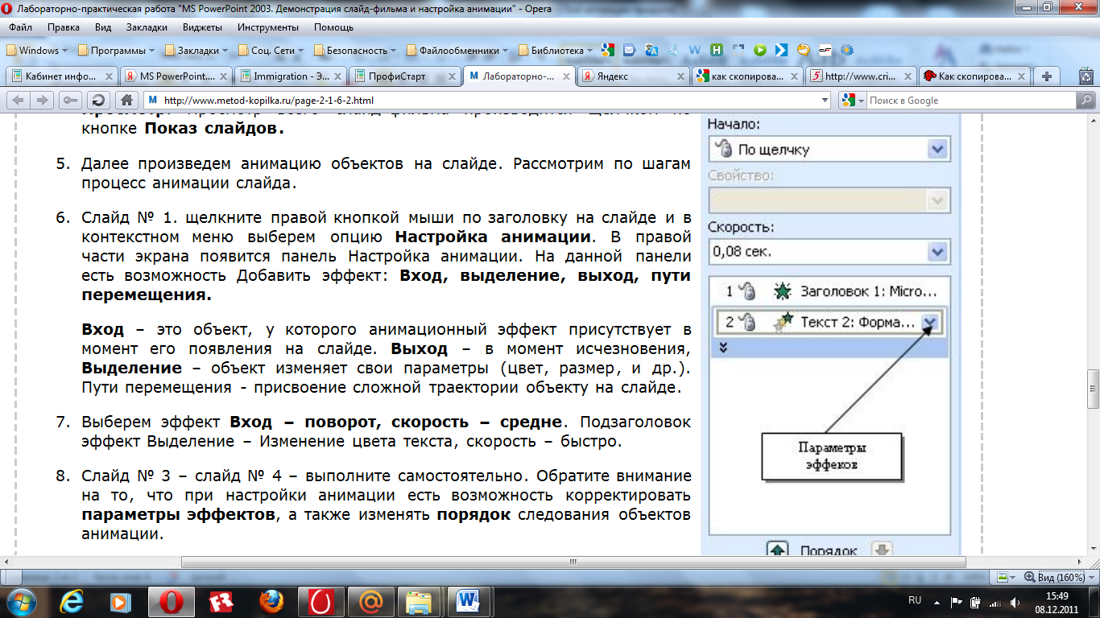Expand the Соц. Сети bookmarks folder
Screen dimensions: 1100x618
click(x=270, y=50)
